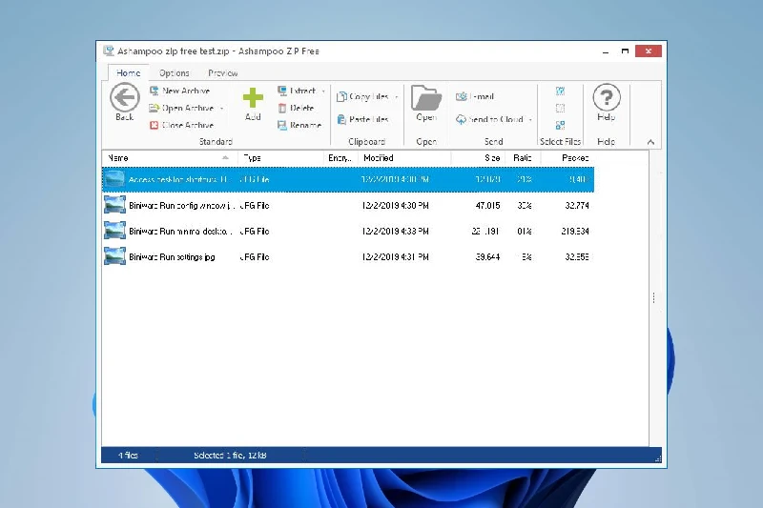Sort by the Type column header
The image size is (763, 508).
click(x=280, y=158)
